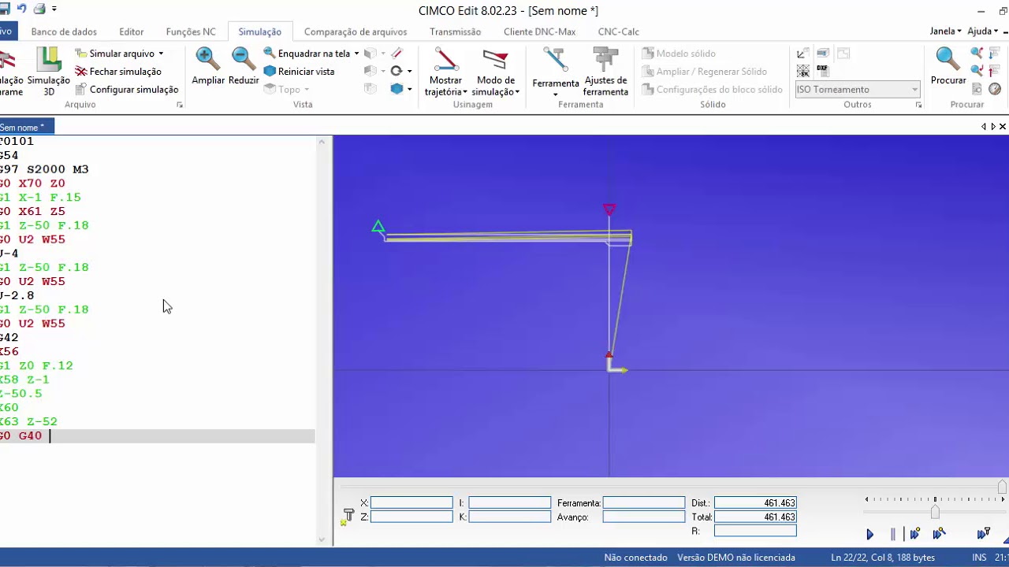
Task: Switch to Banco de dados tab
Action: click(64, 31)
